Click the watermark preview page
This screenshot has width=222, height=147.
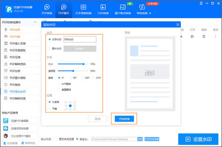pos(150,73)
